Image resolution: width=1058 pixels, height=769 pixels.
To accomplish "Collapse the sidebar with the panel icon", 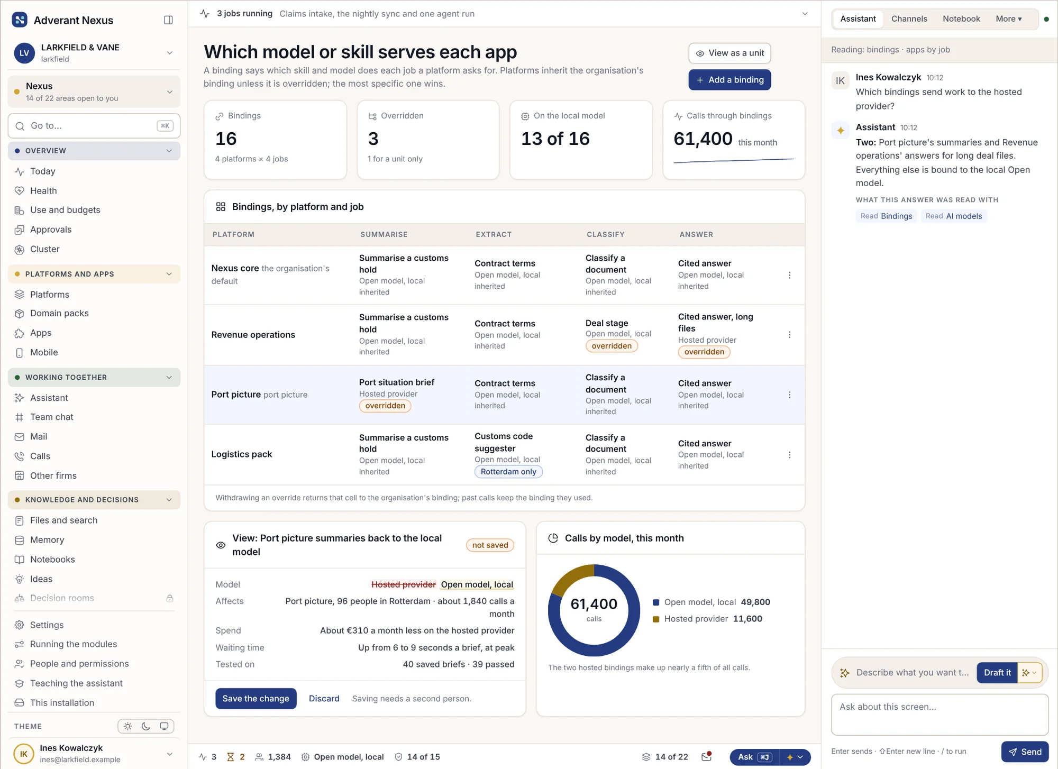I will (x=168, y=20).
